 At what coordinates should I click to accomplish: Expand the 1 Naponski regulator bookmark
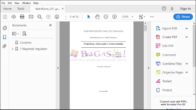point(13,49)
